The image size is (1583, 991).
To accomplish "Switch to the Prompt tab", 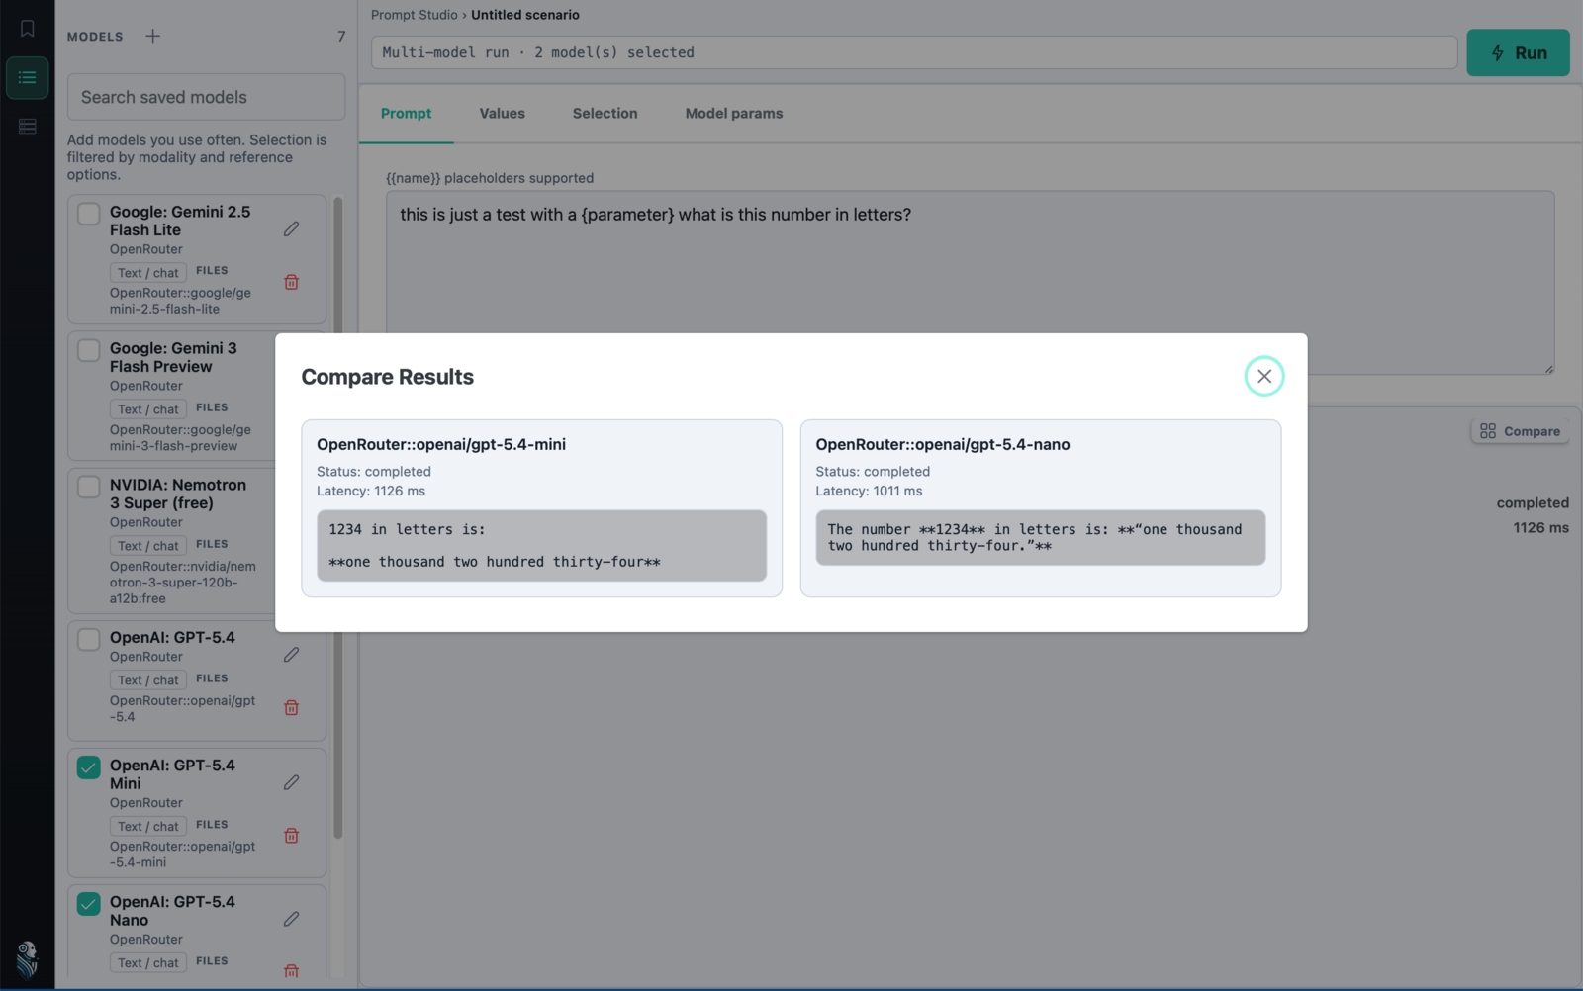I will [x=406, y=114].
